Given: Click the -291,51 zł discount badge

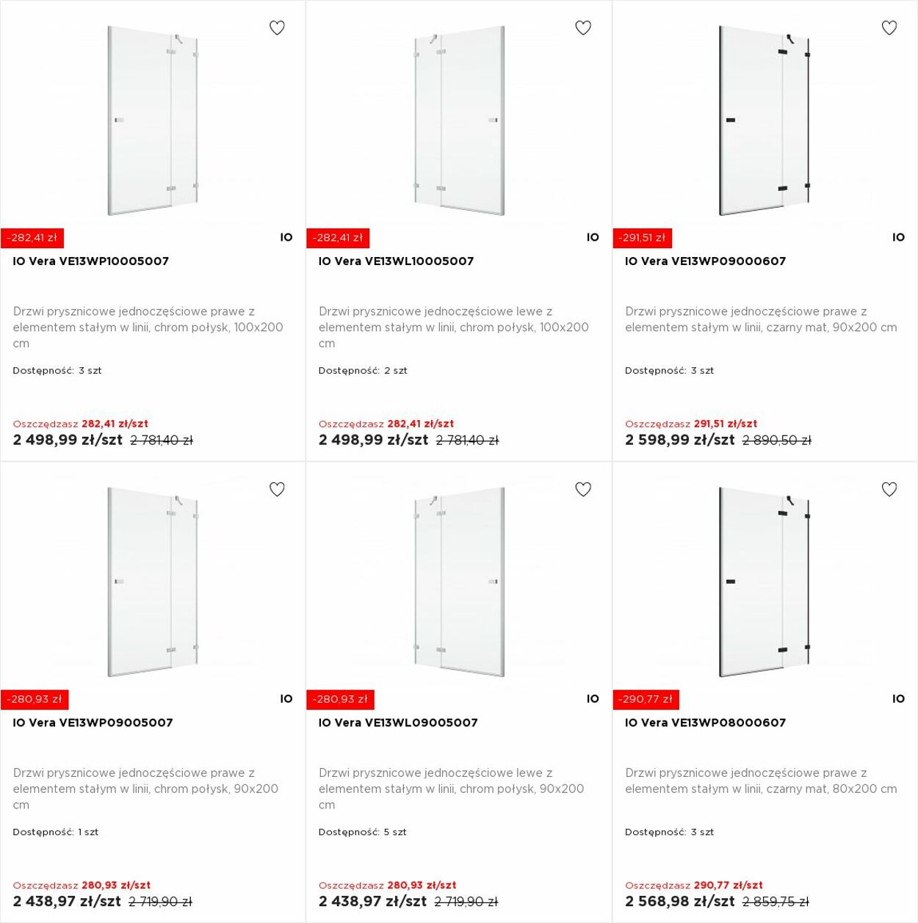Looking at the screenshot, I should click(x=643, y=238).
